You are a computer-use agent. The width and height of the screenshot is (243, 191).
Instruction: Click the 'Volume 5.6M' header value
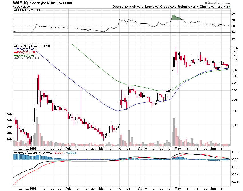(188, 7)
